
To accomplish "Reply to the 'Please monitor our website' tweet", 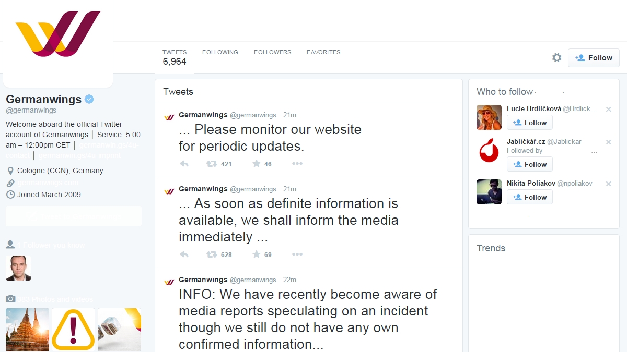I will click(x=184, y=164).
